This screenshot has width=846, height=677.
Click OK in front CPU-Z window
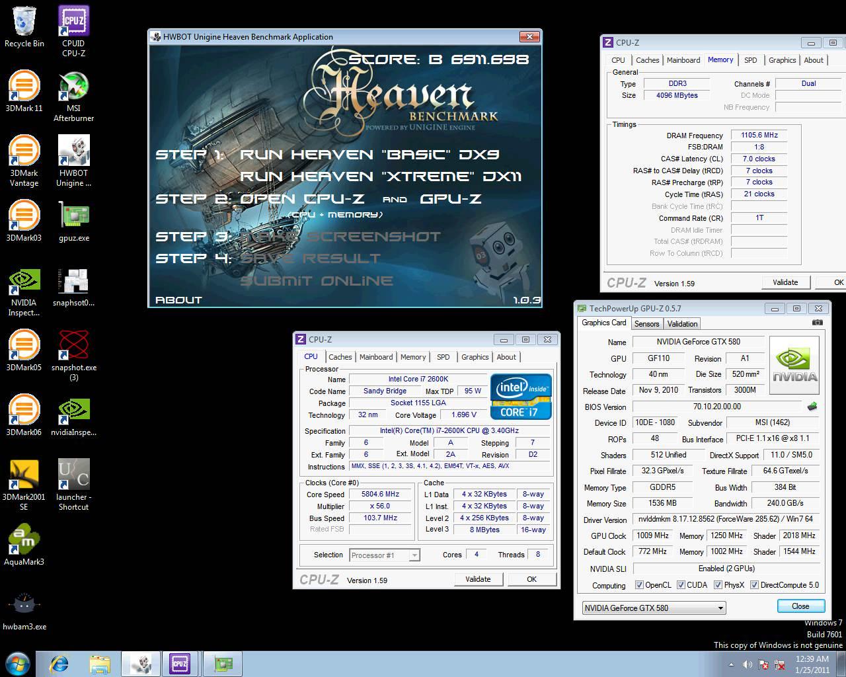[531, 579]
